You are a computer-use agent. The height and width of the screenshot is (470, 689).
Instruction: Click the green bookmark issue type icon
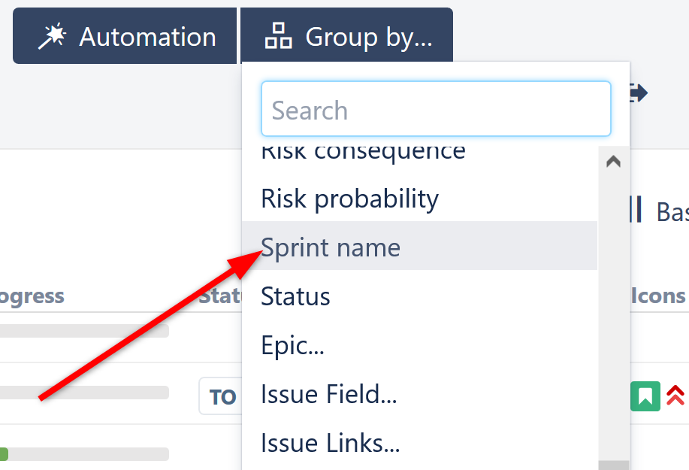coord(645,396)
